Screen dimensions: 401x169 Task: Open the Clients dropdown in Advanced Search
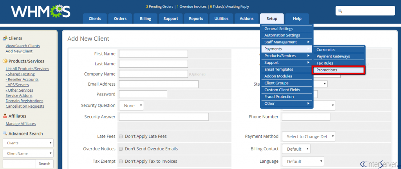pos(28,143)
